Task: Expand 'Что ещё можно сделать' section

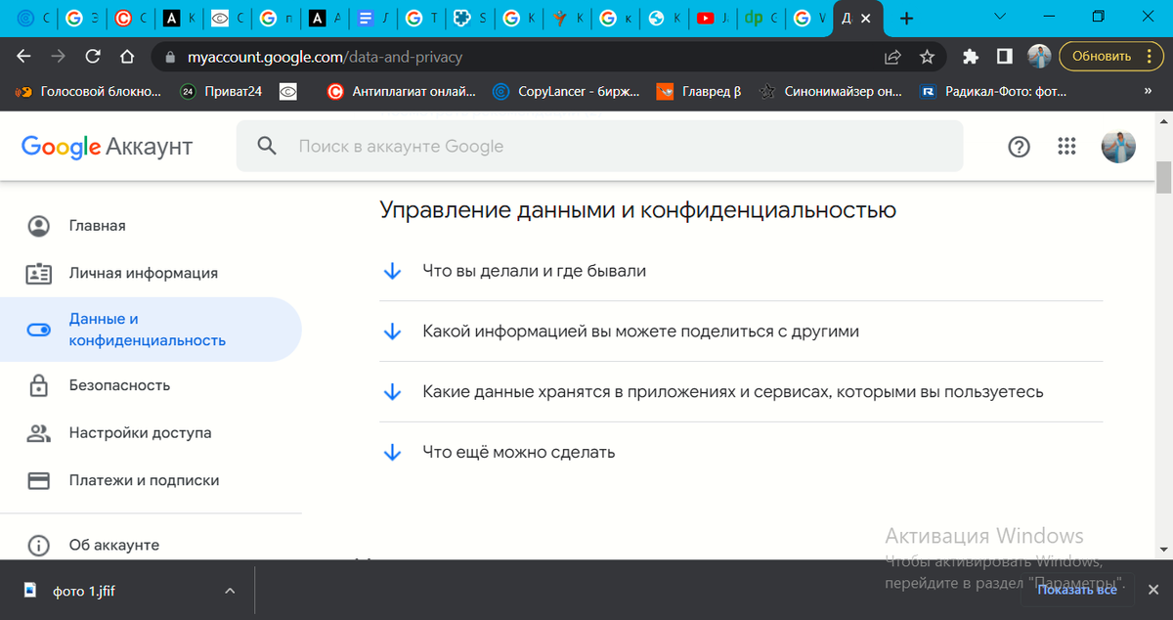Action: tap(740, 452)
